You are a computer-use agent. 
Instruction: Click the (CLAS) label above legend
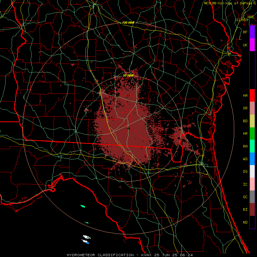click(241, 20)
